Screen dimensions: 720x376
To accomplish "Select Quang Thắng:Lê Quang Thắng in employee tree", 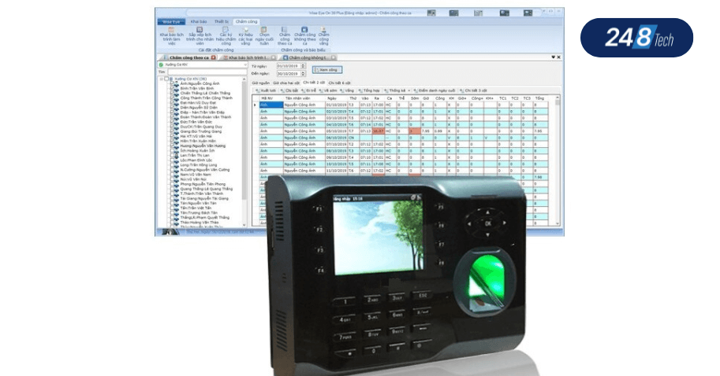I will click(x=206, y=189).
